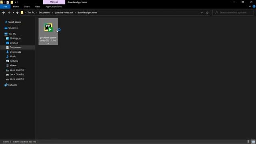Open Local Disk (E:) in sidebar
The height and width of the screenshot is (144, 256).
coord(17,74)
